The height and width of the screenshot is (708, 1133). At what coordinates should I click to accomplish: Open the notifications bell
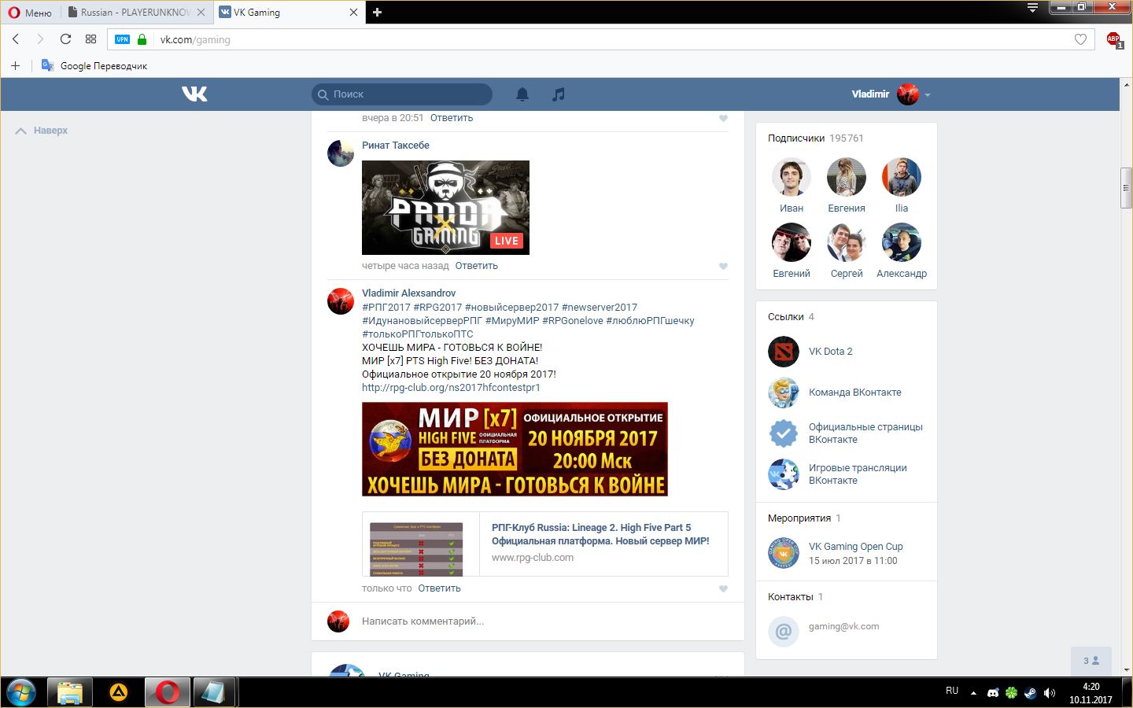tap(522, 94)
